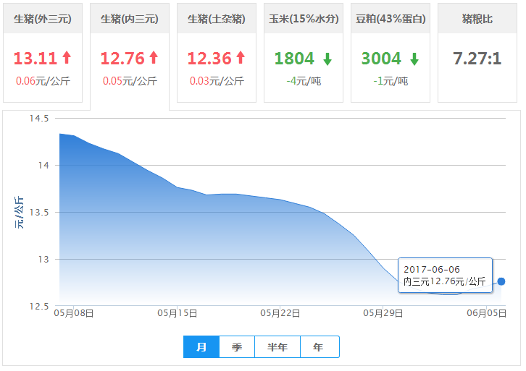
Task: Select the 生猪(外三元) price tab
Action: tap(43, 19)
